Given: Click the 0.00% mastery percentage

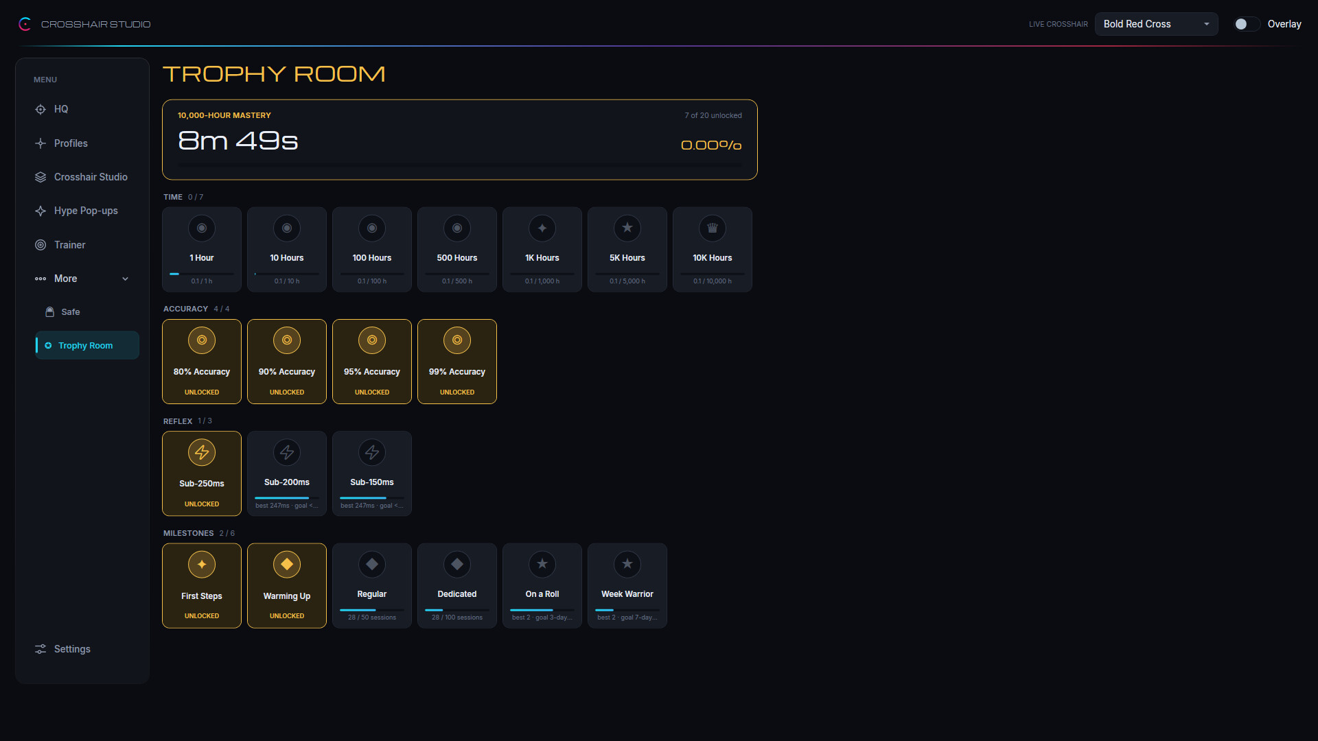Looking at the screenshot, I should pos(711,145).
